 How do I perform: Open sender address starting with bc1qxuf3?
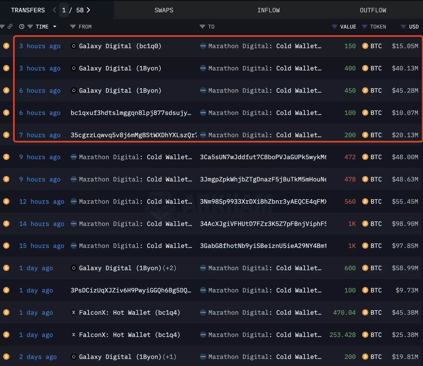coord(131,113)
